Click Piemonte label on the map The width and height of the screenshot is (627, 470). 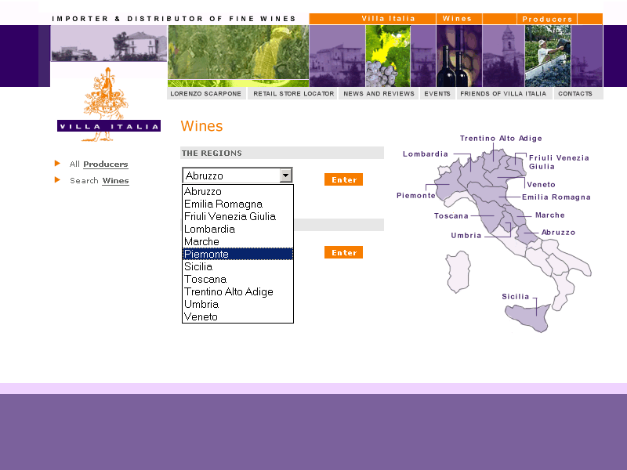416,195
